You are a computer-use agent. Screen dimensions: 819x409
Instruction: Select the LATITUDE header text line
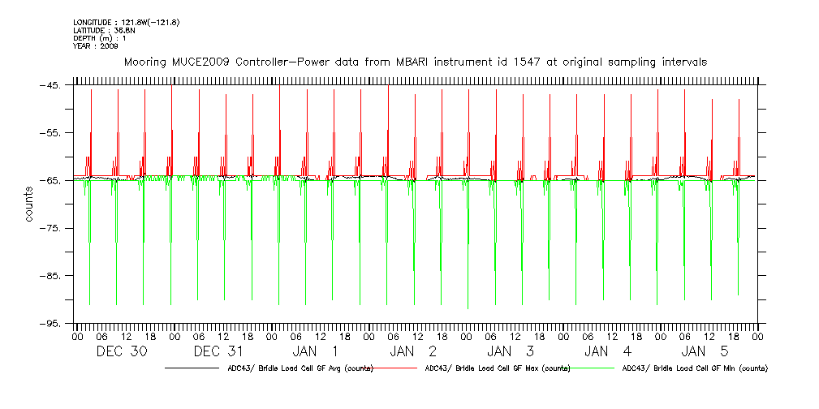click(104, 30)
